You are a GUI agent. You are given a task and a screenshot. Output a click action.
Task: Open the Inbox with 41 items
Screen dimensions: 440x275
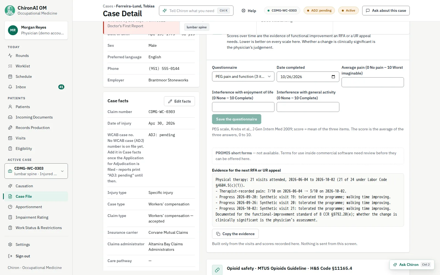pos(36,87)
